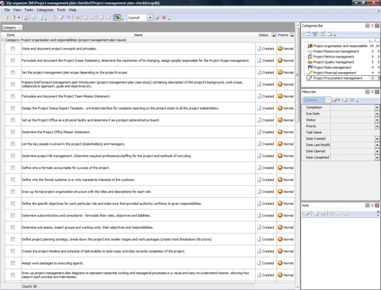
Task: Open the Categories menu
Action: [x=45, y=10]
